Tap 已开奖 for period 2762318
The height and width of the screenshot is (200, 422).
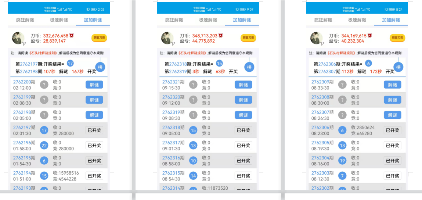[244, 131]
